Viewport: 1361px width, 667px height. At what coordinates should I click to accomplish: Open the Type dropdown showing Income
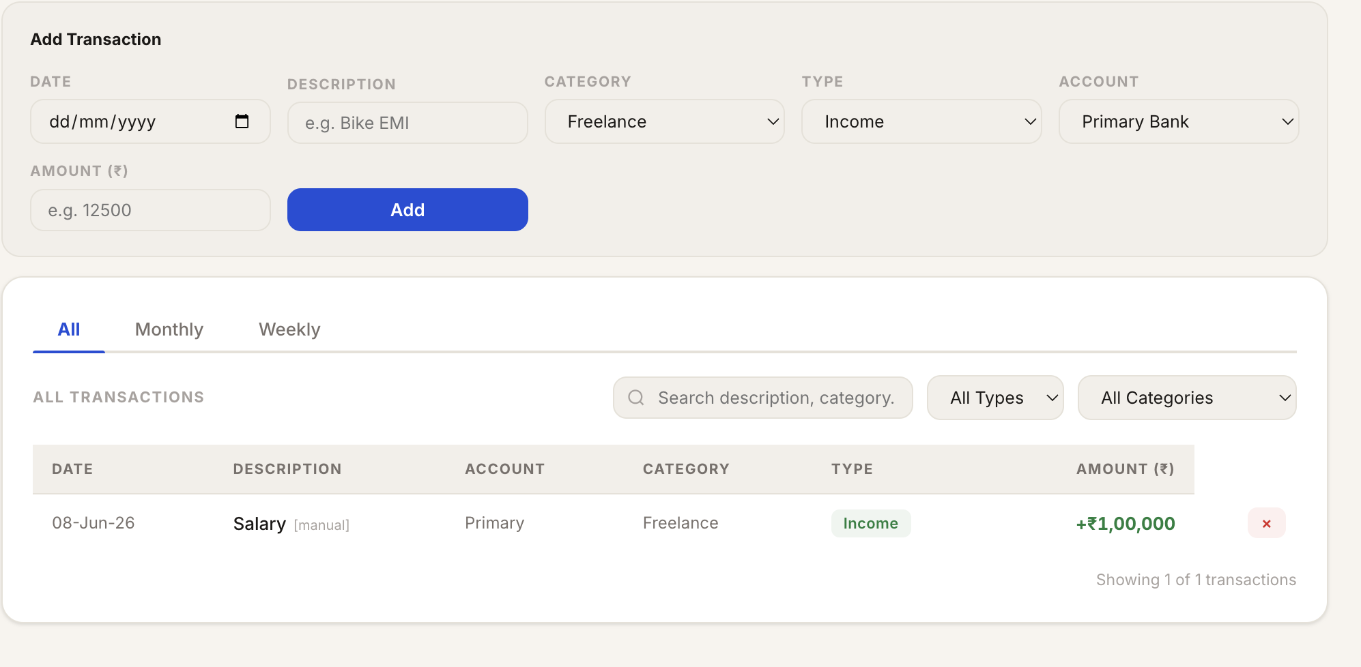(x=921, y=121)
